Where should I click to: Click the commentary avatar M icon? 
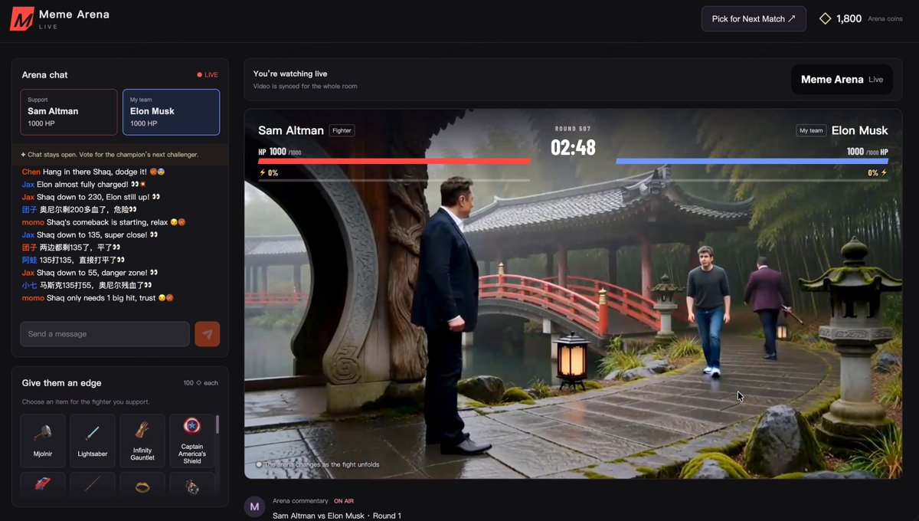tap(254, 507)
